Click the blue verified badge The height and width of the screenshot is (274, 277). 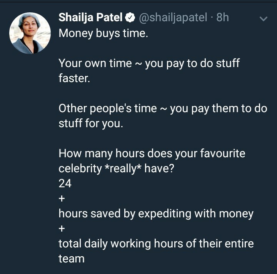pos(130,17)
